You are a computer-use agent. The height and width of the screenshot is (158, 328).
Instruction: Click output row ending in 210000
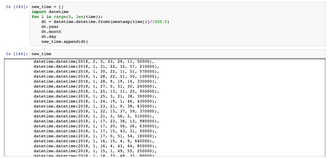(96, 67)
